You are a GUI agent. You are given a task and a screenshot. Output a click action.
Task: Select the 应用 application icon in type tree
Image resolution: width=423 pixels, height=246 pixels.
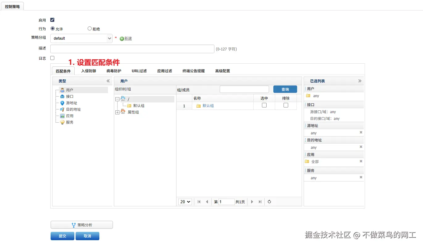tap(62, 116)
